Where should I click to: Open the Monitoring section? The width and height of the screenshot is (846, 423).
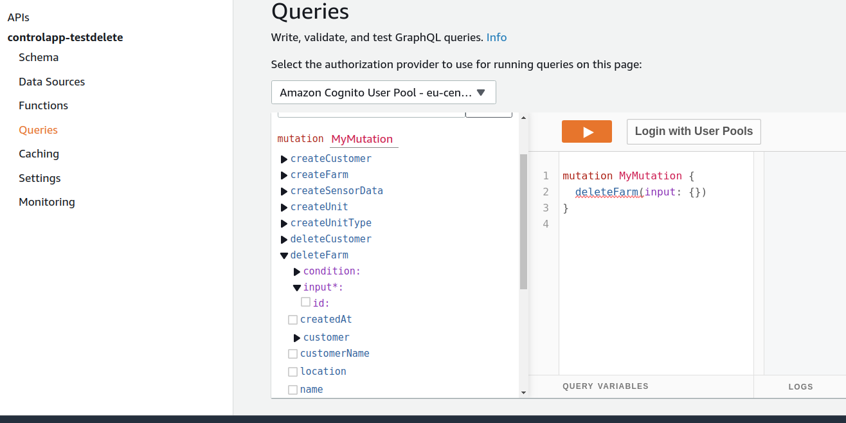click(x=46, y=202)
